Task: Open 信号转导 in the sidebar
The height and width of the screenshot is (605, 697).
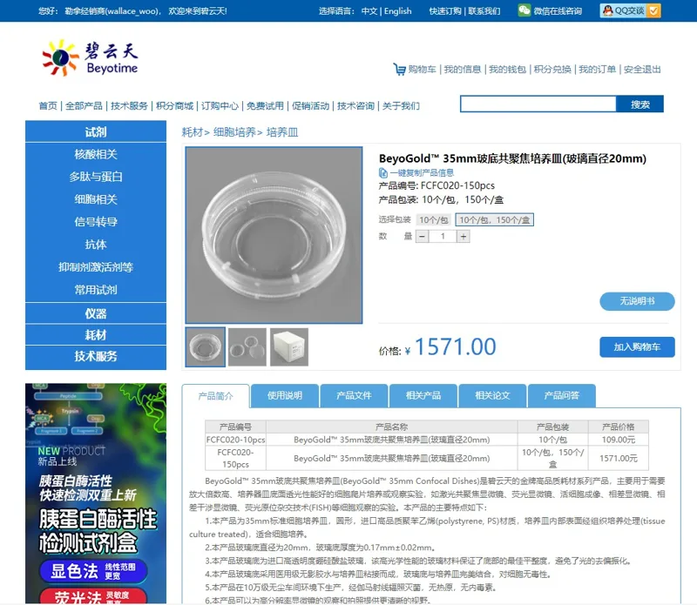Action: [x=96, y=222]
